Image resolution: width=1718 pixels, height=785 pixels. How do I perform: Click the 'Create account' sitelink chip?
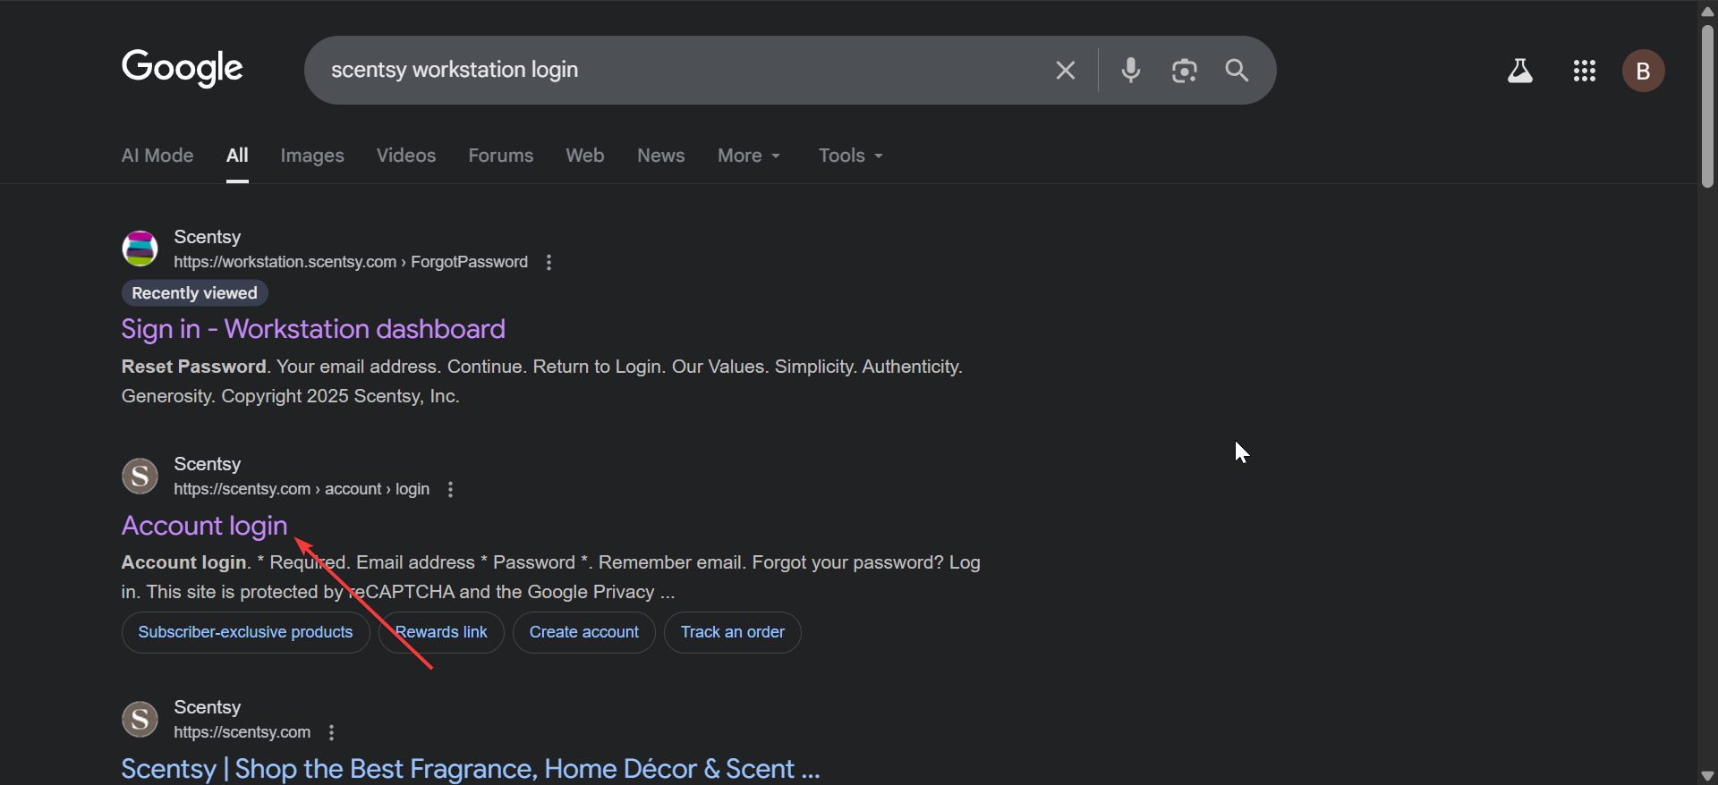pyautogui.click(x=583, y=632)
